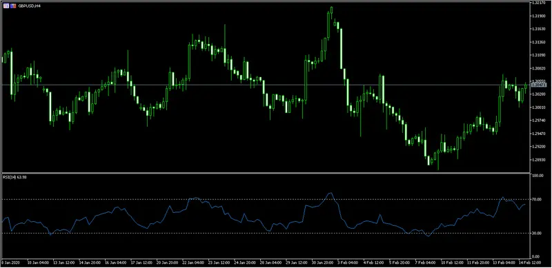Click the RSI 70.00 overbought level label
Image resolution: width=552 pixels, height=268 pixels.
[x=537, y=199]
